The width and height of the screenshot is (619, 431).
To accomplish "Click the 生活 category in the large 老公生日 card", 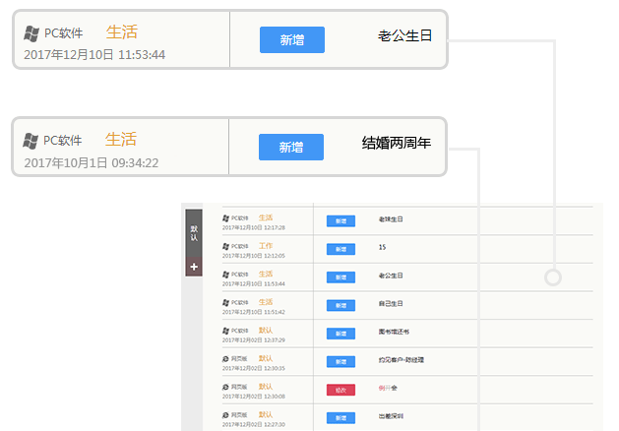I will [122, 31].
